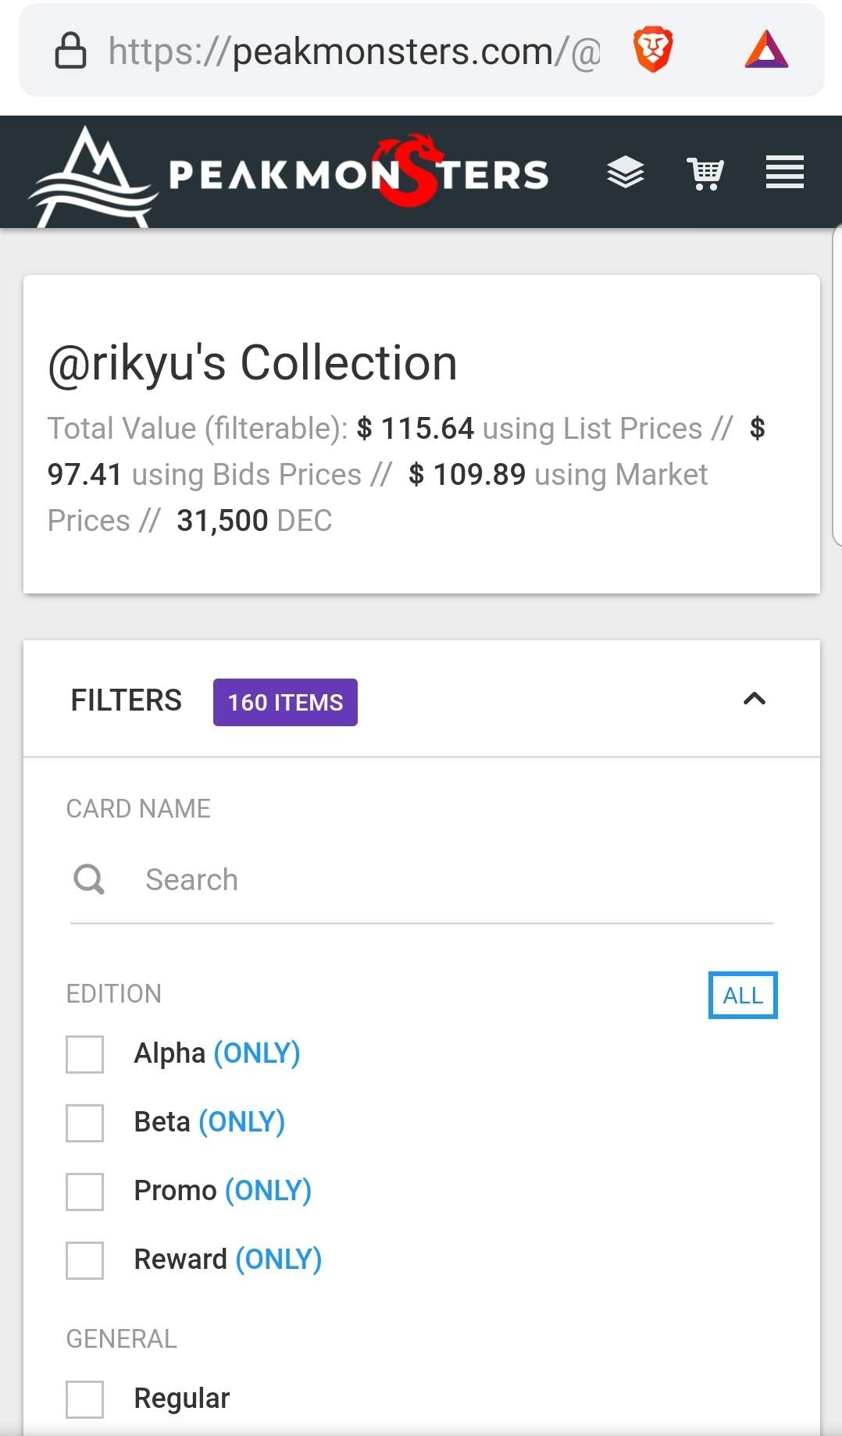Collapse the Filters panel chevron

pyautogui.click(x=754, y=699)
